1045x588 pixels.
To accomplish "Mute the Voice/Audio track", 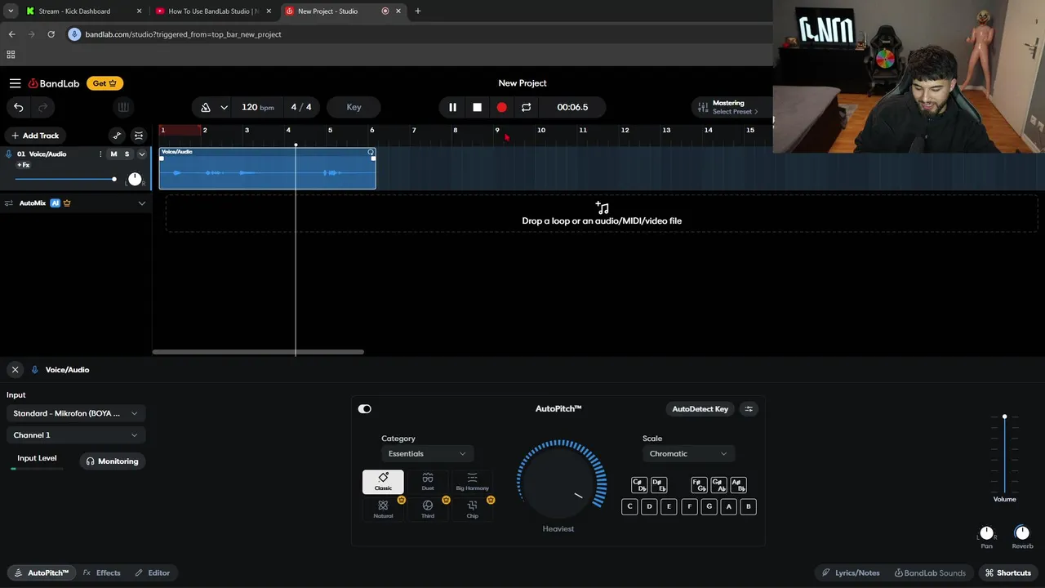I will click(113, 154).
